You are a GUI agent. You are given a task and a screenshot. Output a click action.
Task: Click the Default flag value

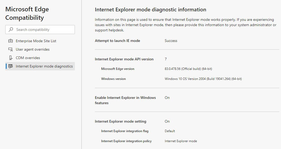[x=170, y=131]
